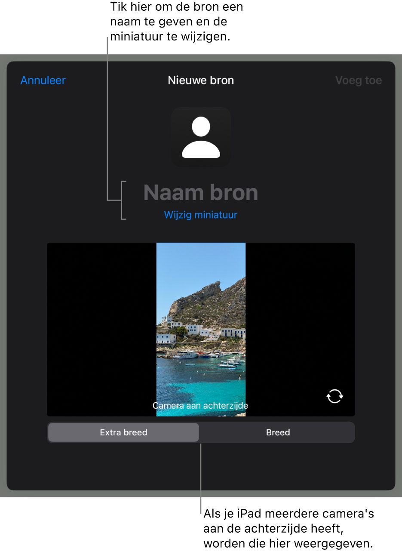Screen dimensions: 402x555
Task: Open the Wijzig miniatuur link
Action: click(201, 215)
